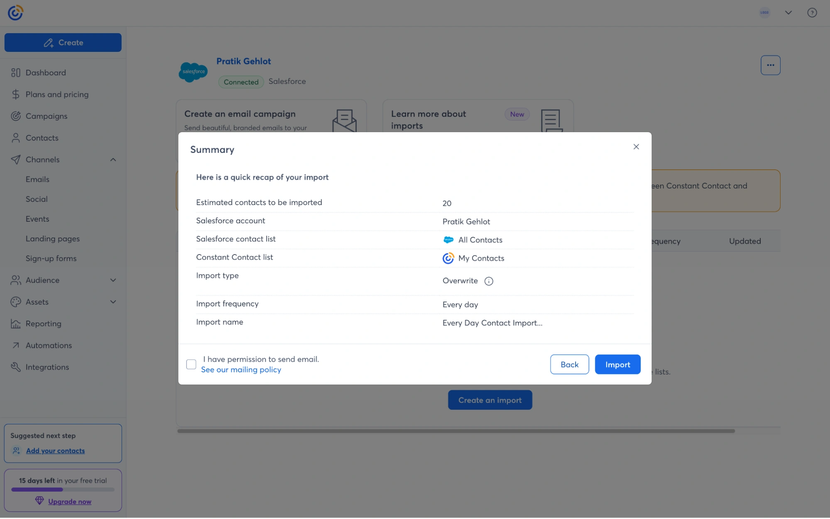Image resolution: width=830 pixels, height=519 pixels.
Task: Click the Back button
Action: 569,365
